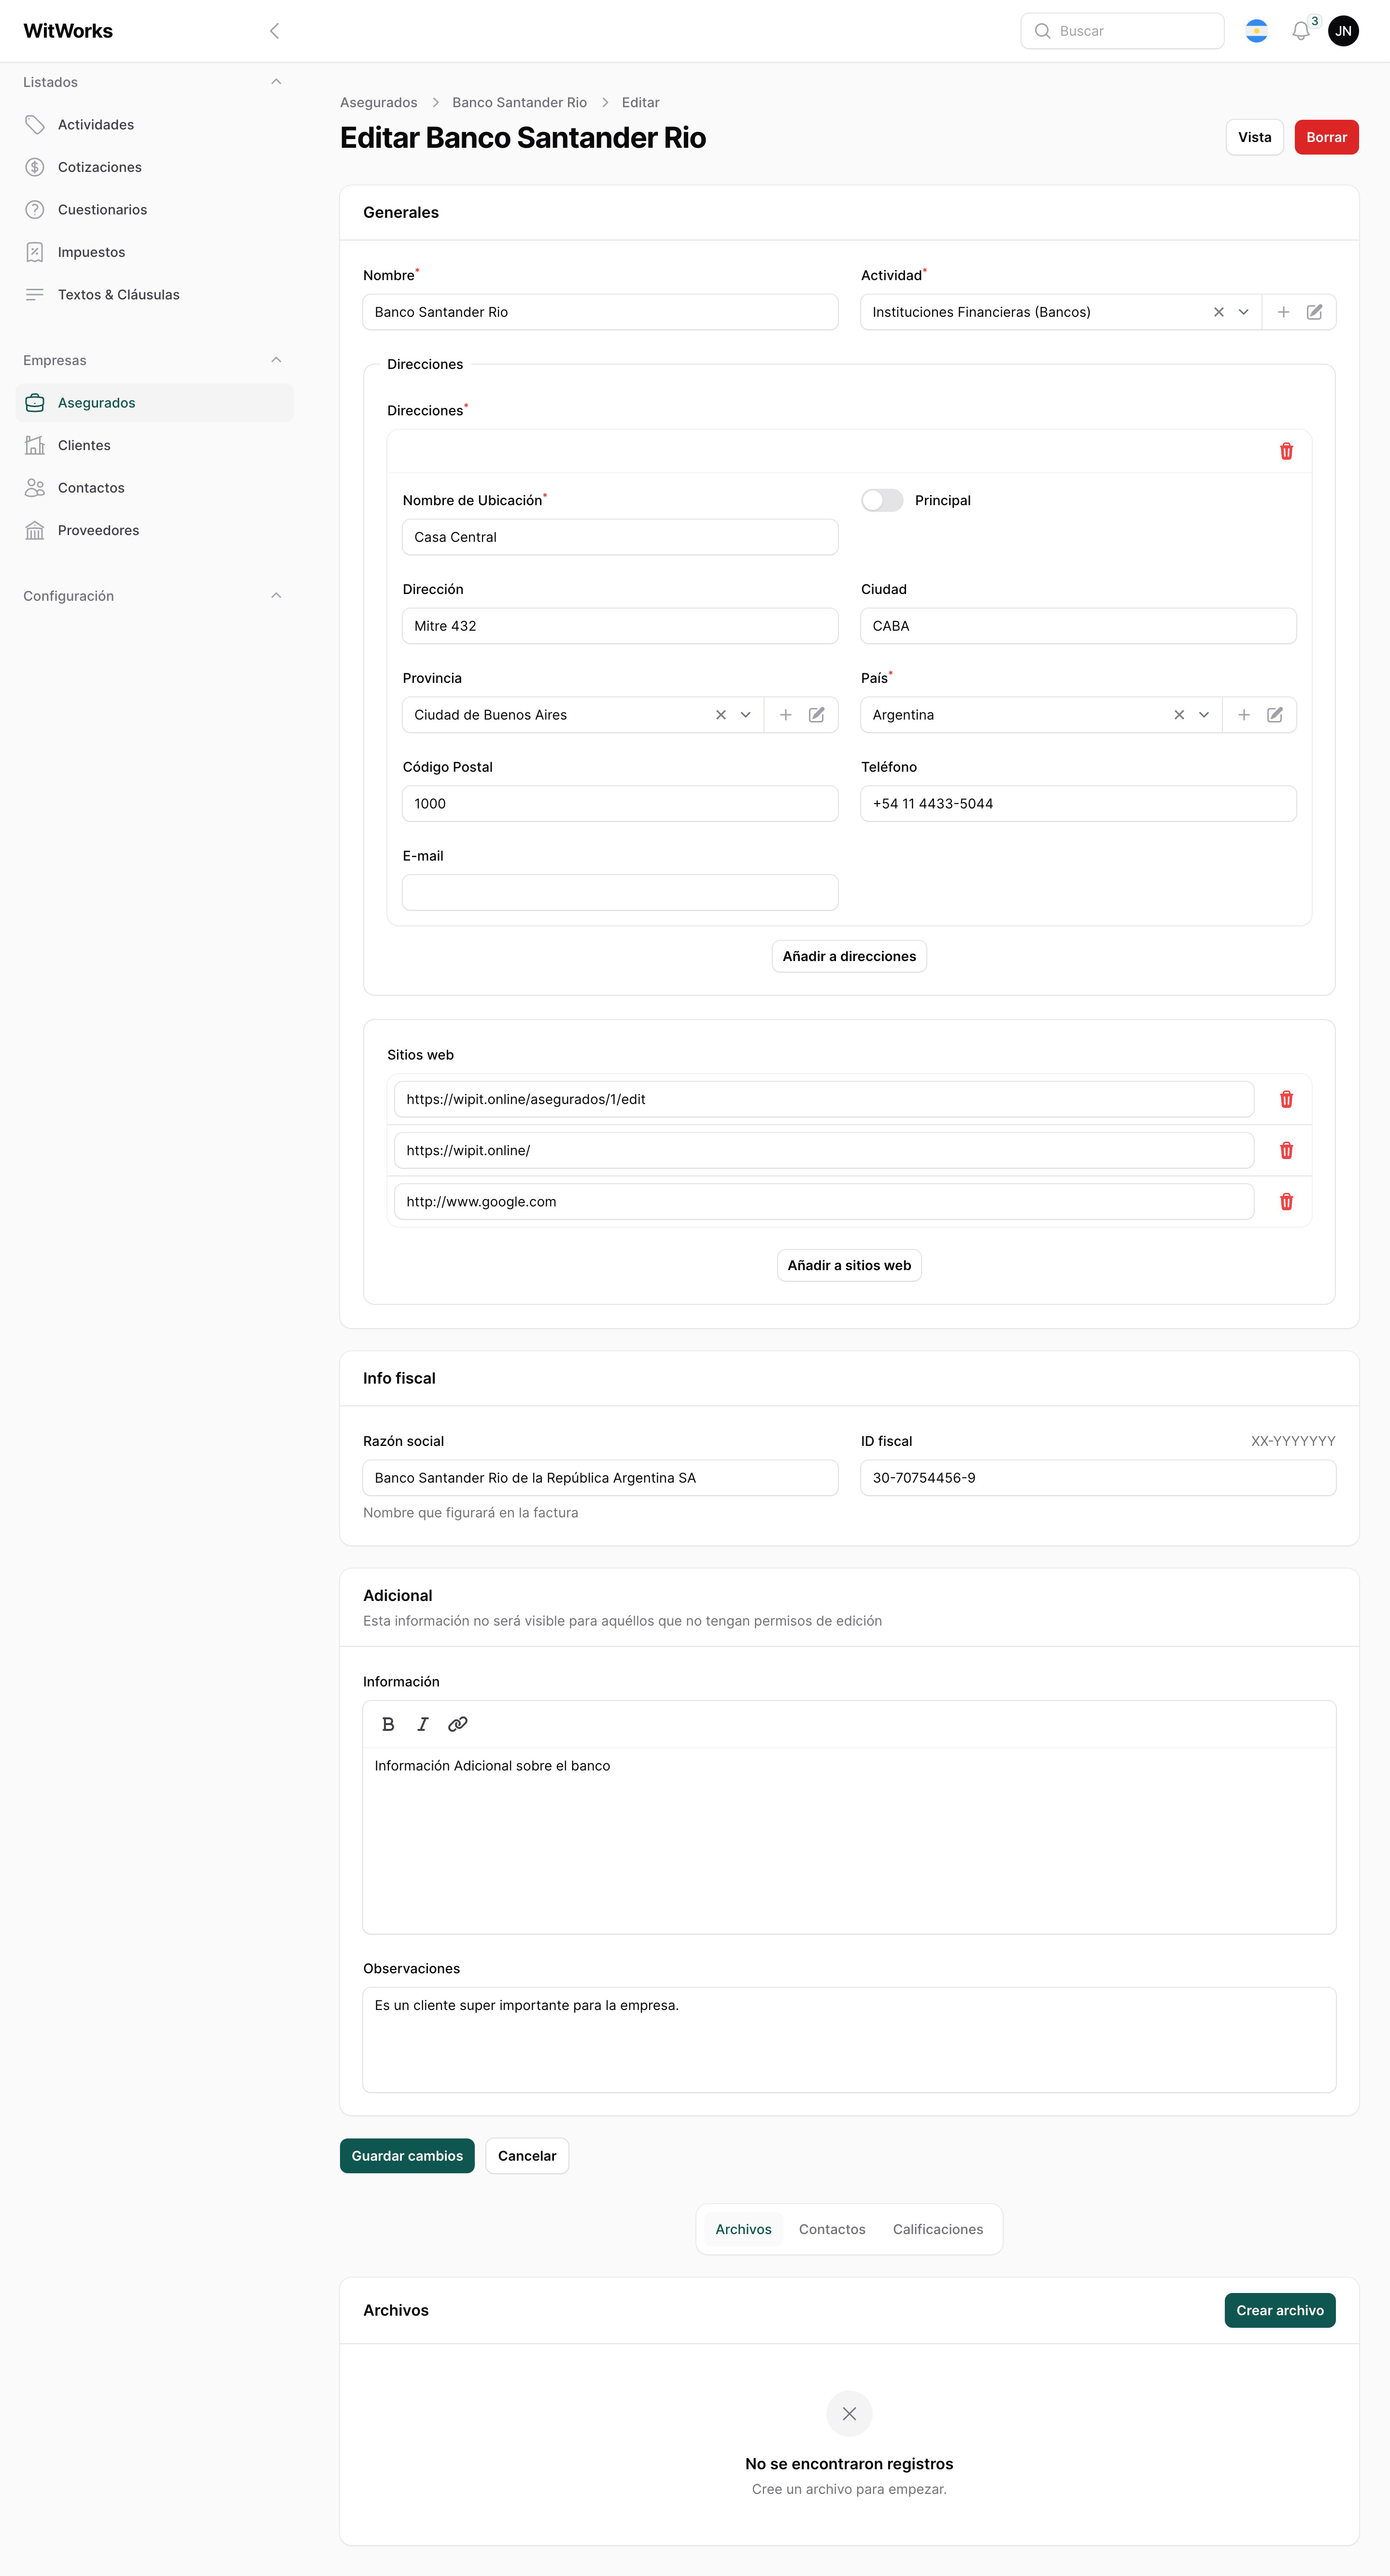
Task: Focus the Razón social field
Action: pos(600,1478)
